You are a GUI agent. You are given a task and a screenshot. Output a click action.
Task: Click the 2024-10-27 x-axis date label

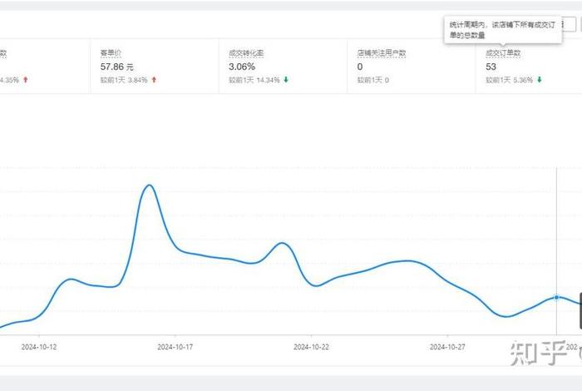click(448, 346)
